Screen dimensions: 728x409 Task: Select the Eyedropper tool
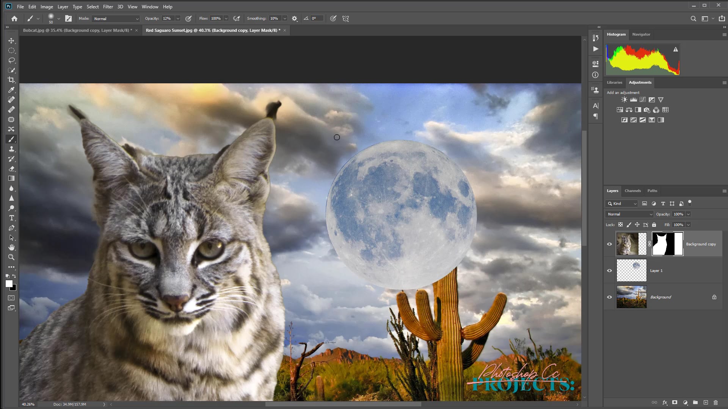(11, 90)
